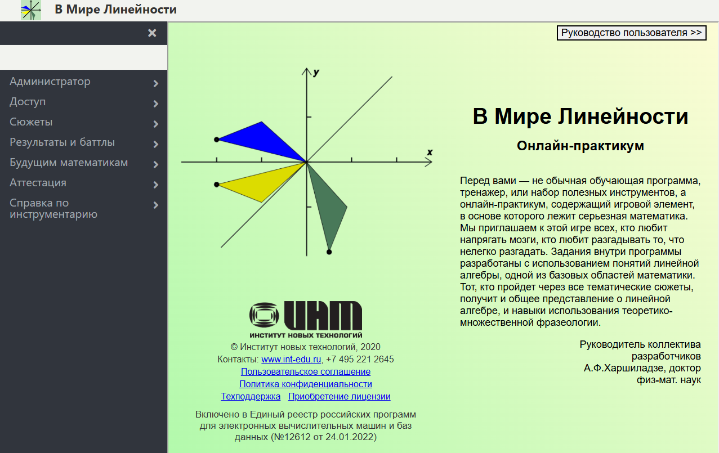Open the Результаты и баттлы menu
This screenshot has height=453, width=719.
click(62, 142)
